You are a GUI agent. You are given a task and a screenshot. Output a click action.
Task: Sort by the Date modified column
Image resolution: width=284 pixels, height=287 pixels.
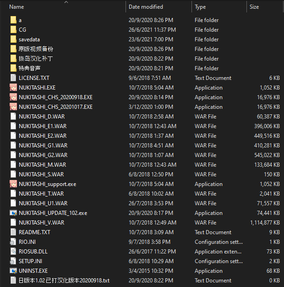coord(146,7)
